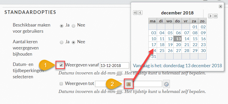Choose day 26 in the calendar
This screenshot has width=228, height=104.
click(x=169, y=51)
